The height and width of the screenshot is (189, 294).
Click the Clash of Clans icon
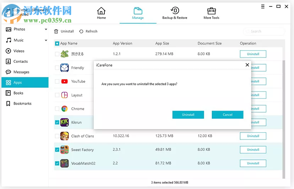coord(65,136)
